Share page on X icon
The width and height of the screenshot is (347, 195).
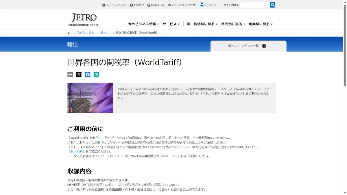pyautogui.click(x=79, y=75)
